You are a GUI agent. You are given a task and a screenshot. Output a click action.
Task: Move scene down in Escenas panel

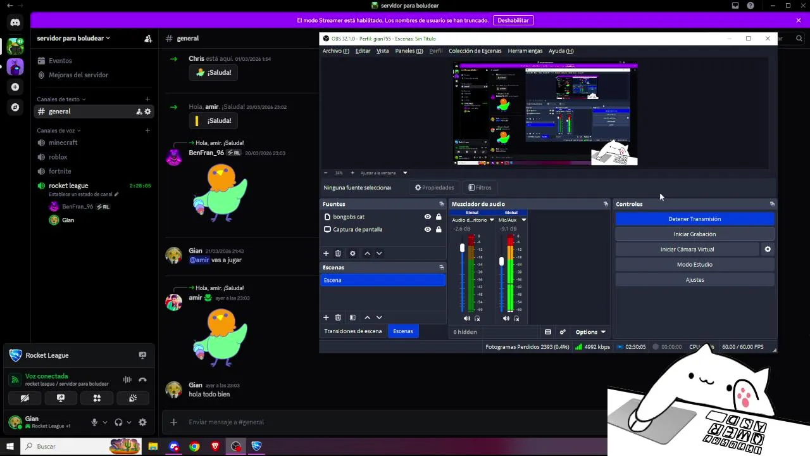[x=379, y=317]
